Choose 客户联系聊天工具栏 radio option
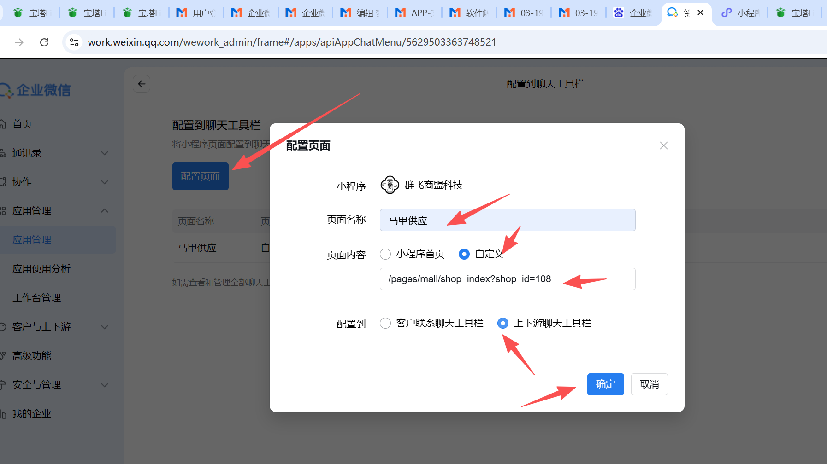Image resolution: width=827 pixels, height=464 pixels. (x=385, y=323)
